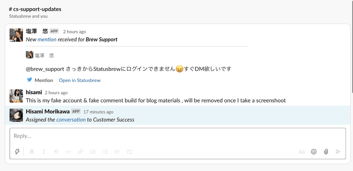Add a hyperlink to reply

point(80,152)
